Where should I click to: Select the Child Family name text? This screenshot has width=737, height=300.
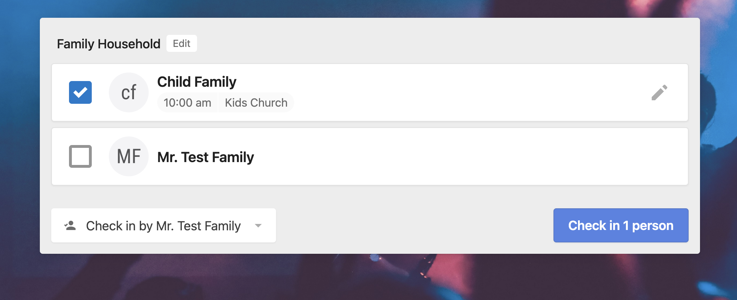(197, 82)
